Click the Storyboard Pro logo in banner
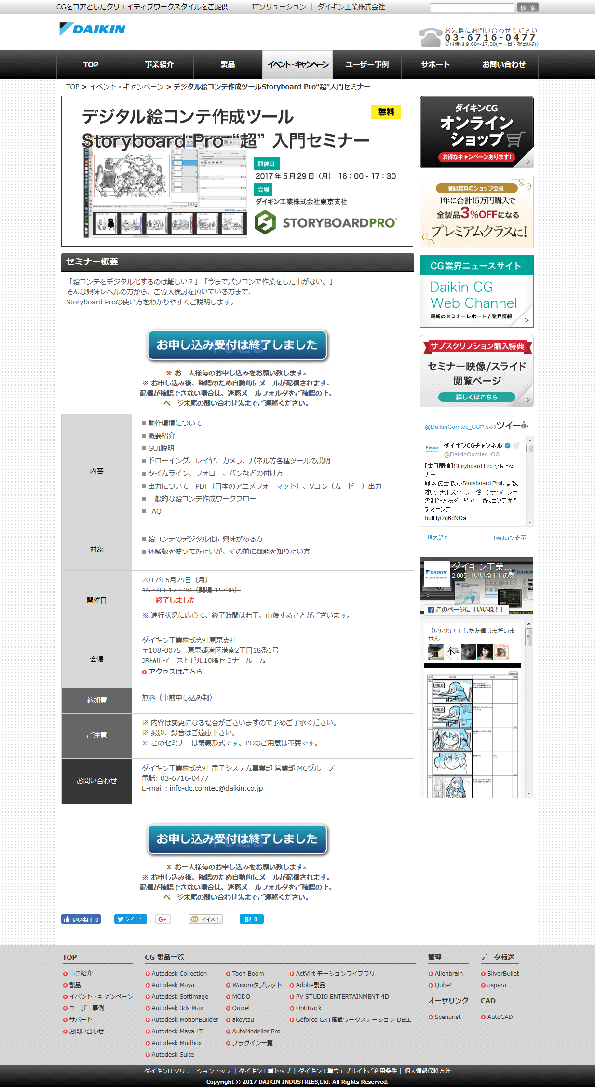This screenshot has width=595, height=1087. 326,222
